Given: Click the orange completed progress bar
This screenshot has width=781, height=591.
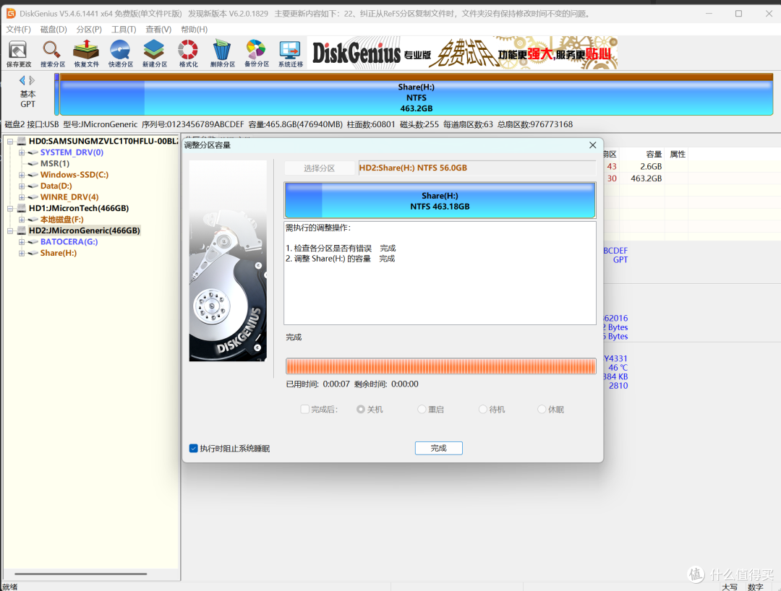Looking at the screenshot, I should click(x=441, y=366).
